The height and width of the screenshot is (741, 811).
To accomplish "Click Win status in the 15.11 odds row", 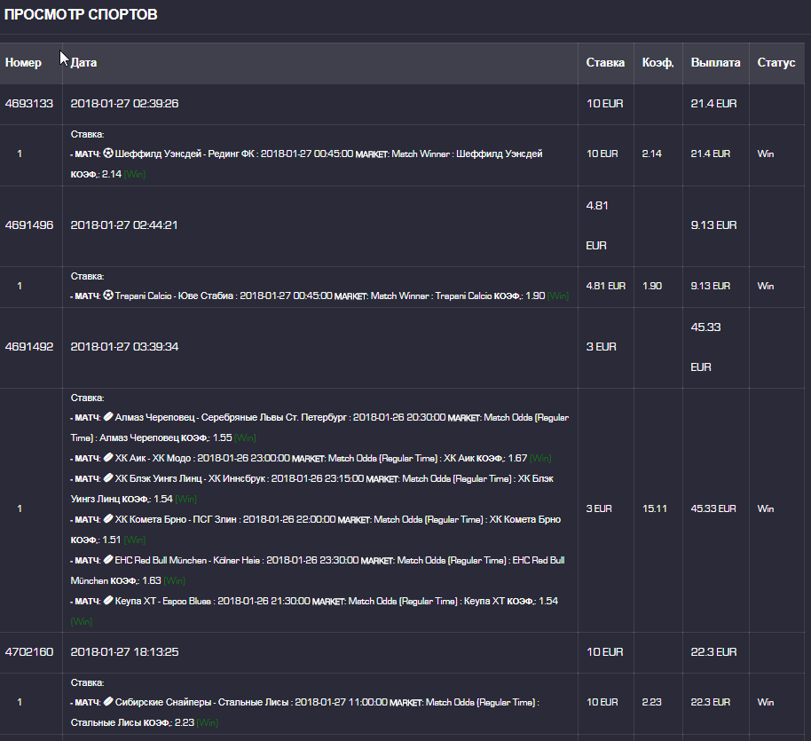I will pos(765,508).
